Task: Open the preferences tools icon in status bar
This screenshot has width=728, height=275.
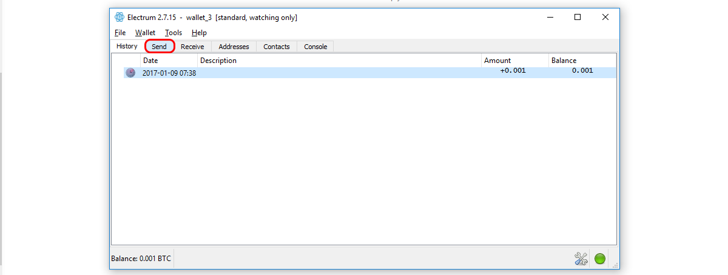Action: (581, 259)
